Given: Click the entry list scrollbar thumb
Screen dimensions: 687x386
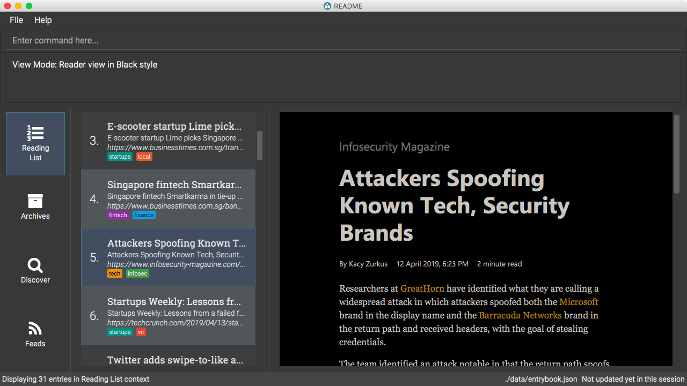Looking at the screenshot, I should [x=260, y=145].
